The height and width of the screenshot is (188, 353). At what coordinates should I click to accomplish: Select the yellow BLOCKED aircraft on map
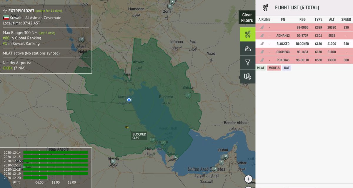pos(127,127)
